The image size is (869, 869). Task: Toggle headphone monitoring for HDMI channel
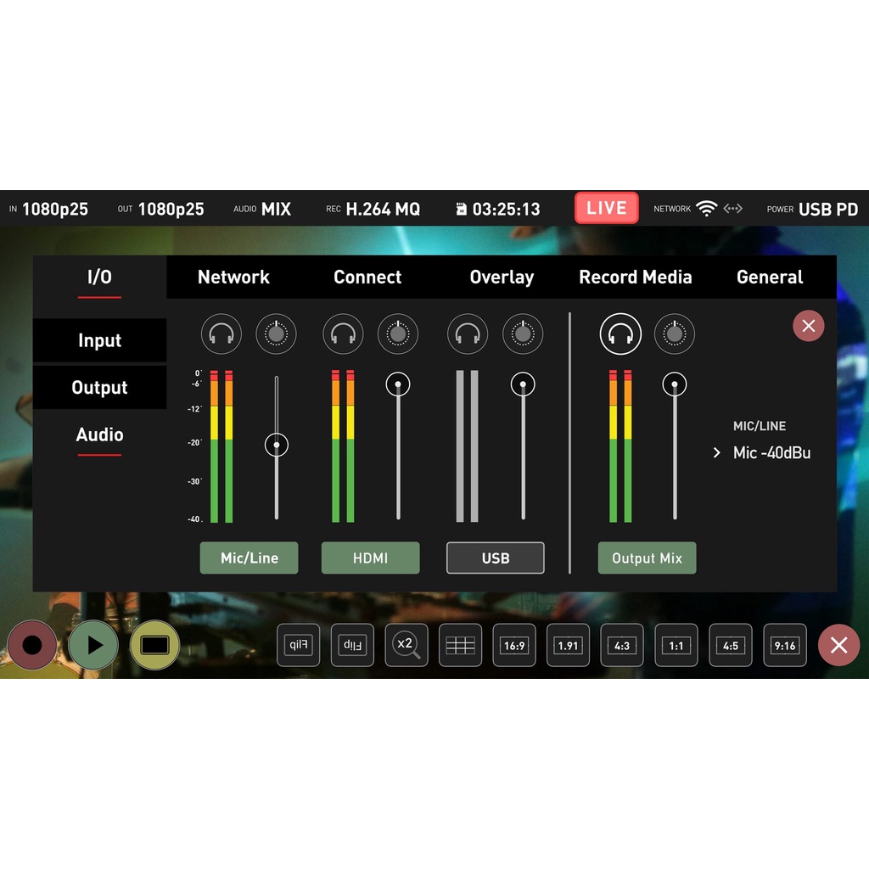[343, 334]
